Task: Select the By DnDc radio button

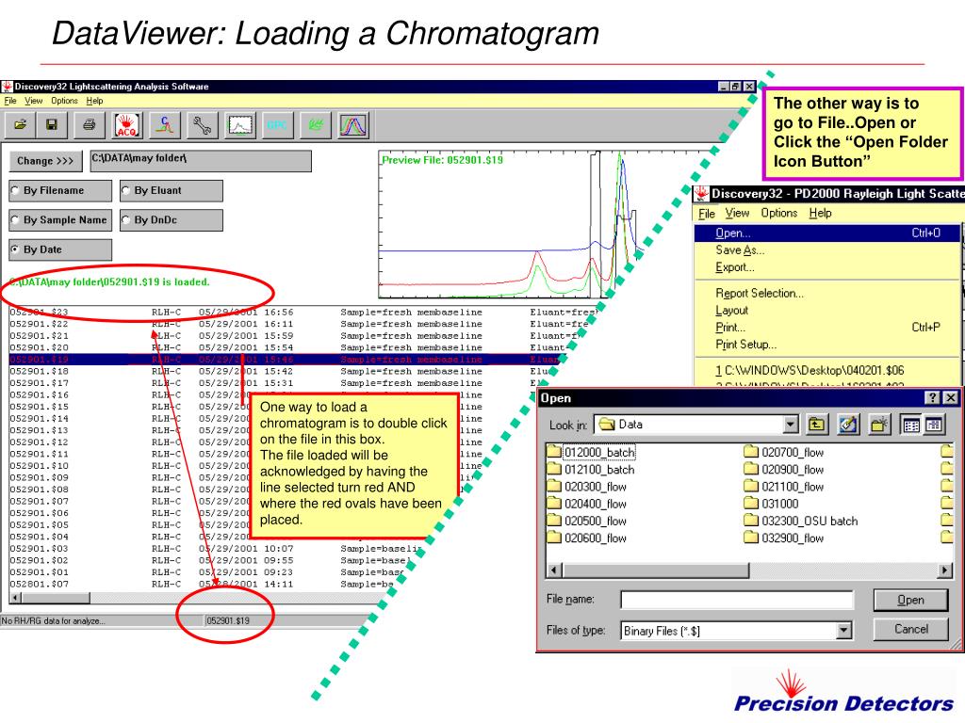Action: click(172, 220)
